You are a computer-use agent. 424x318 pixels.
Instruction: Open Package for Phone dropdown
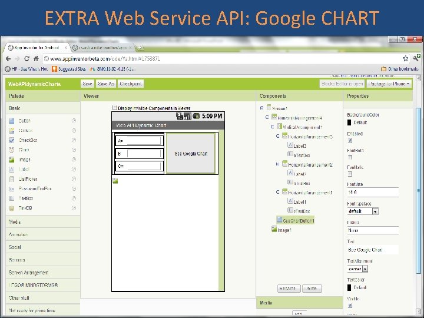coord(389,84)
